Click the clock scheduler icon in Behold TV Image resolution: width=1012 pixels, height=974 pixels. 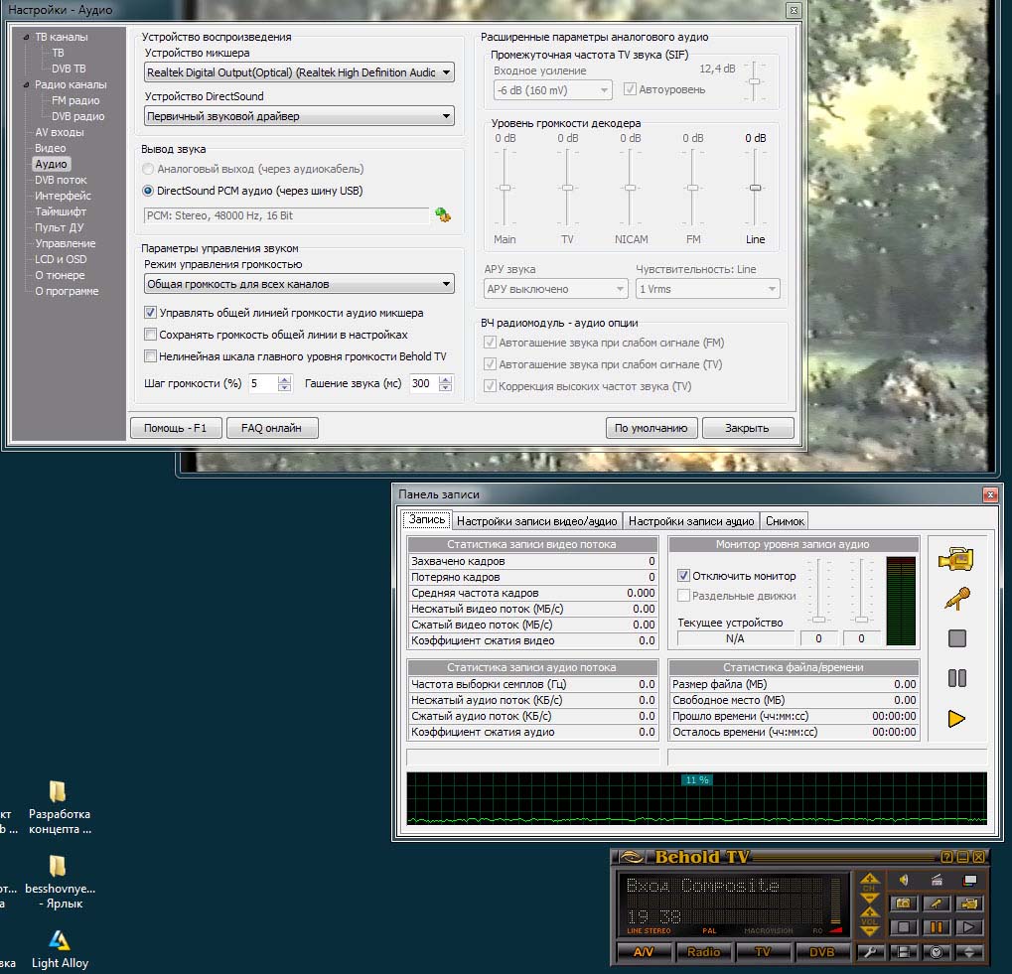tap(937, 952)
